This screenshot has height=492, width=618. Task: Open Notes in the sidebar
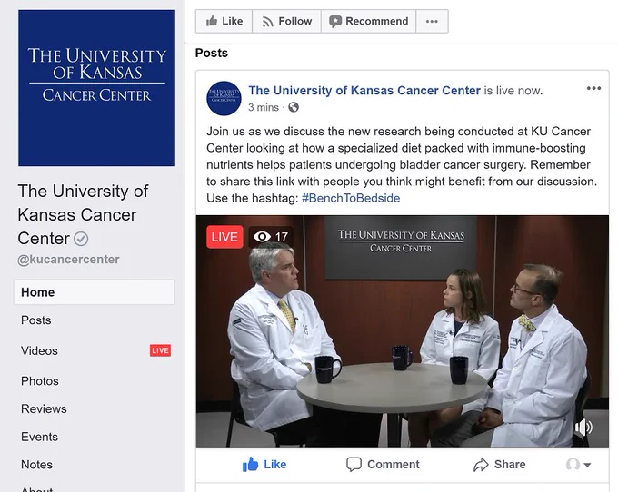[x=36, y=465]
